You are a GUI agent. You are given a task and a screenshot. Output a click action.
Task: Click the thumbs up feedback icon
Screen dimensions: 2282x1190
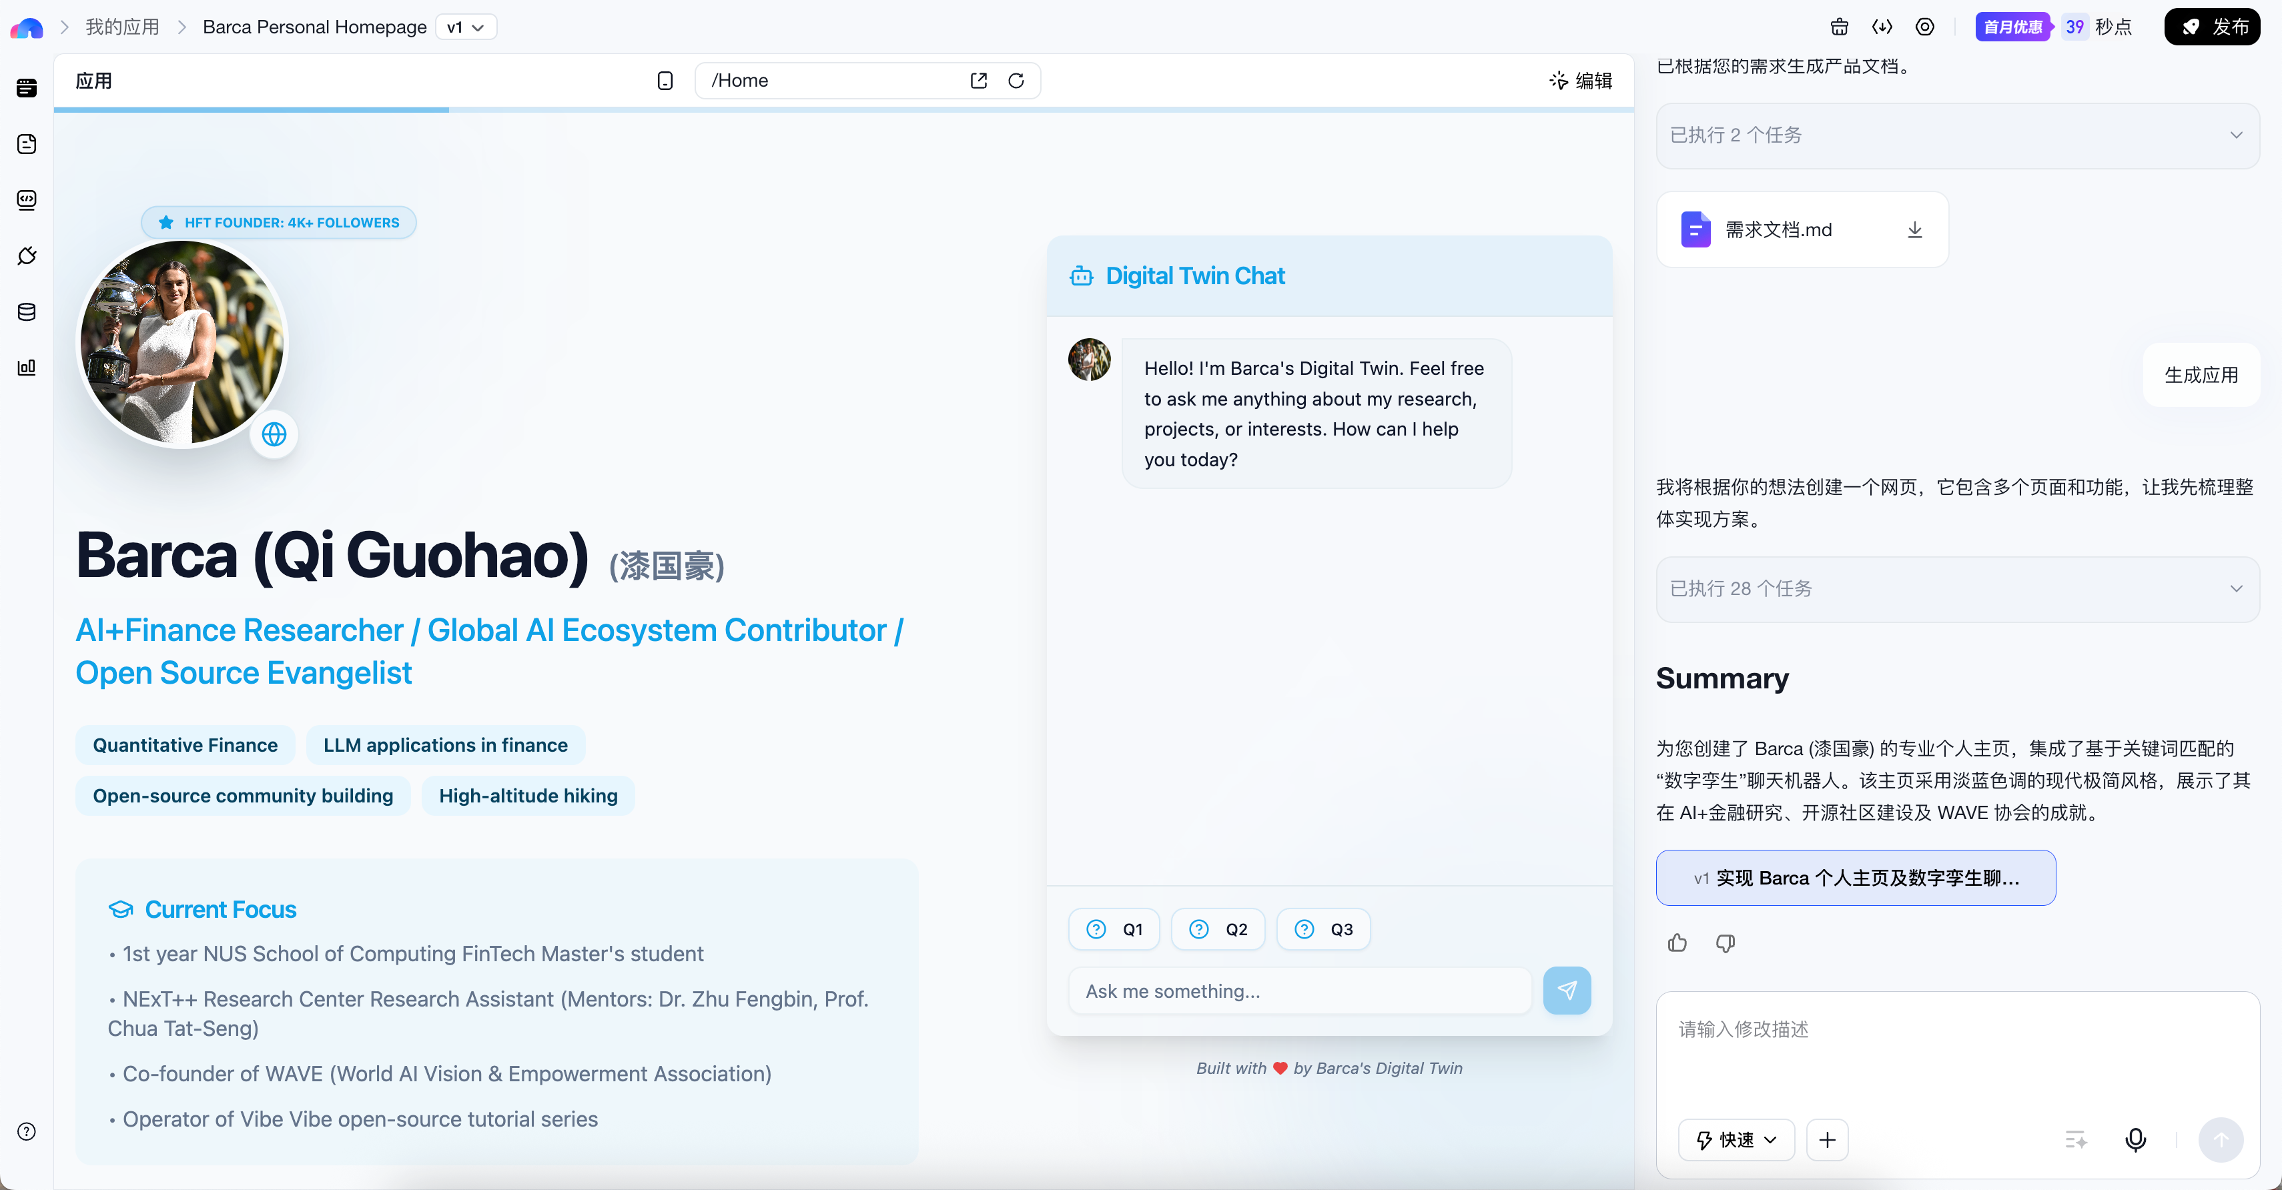click(x=1677, y=943)
